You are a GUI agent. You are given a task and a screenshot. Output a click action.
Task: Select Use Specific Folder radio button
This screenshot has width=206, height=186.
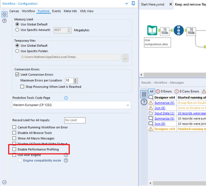tap(17, 51)
